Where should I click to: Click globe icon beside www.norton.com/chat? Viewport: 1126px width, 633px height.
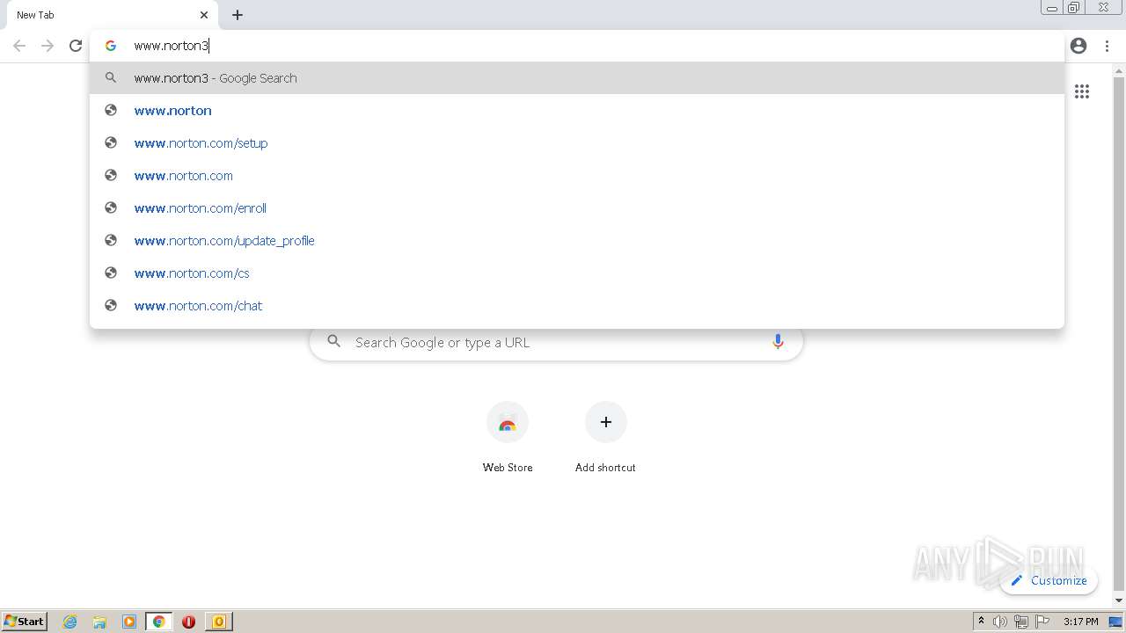[111, 305]
